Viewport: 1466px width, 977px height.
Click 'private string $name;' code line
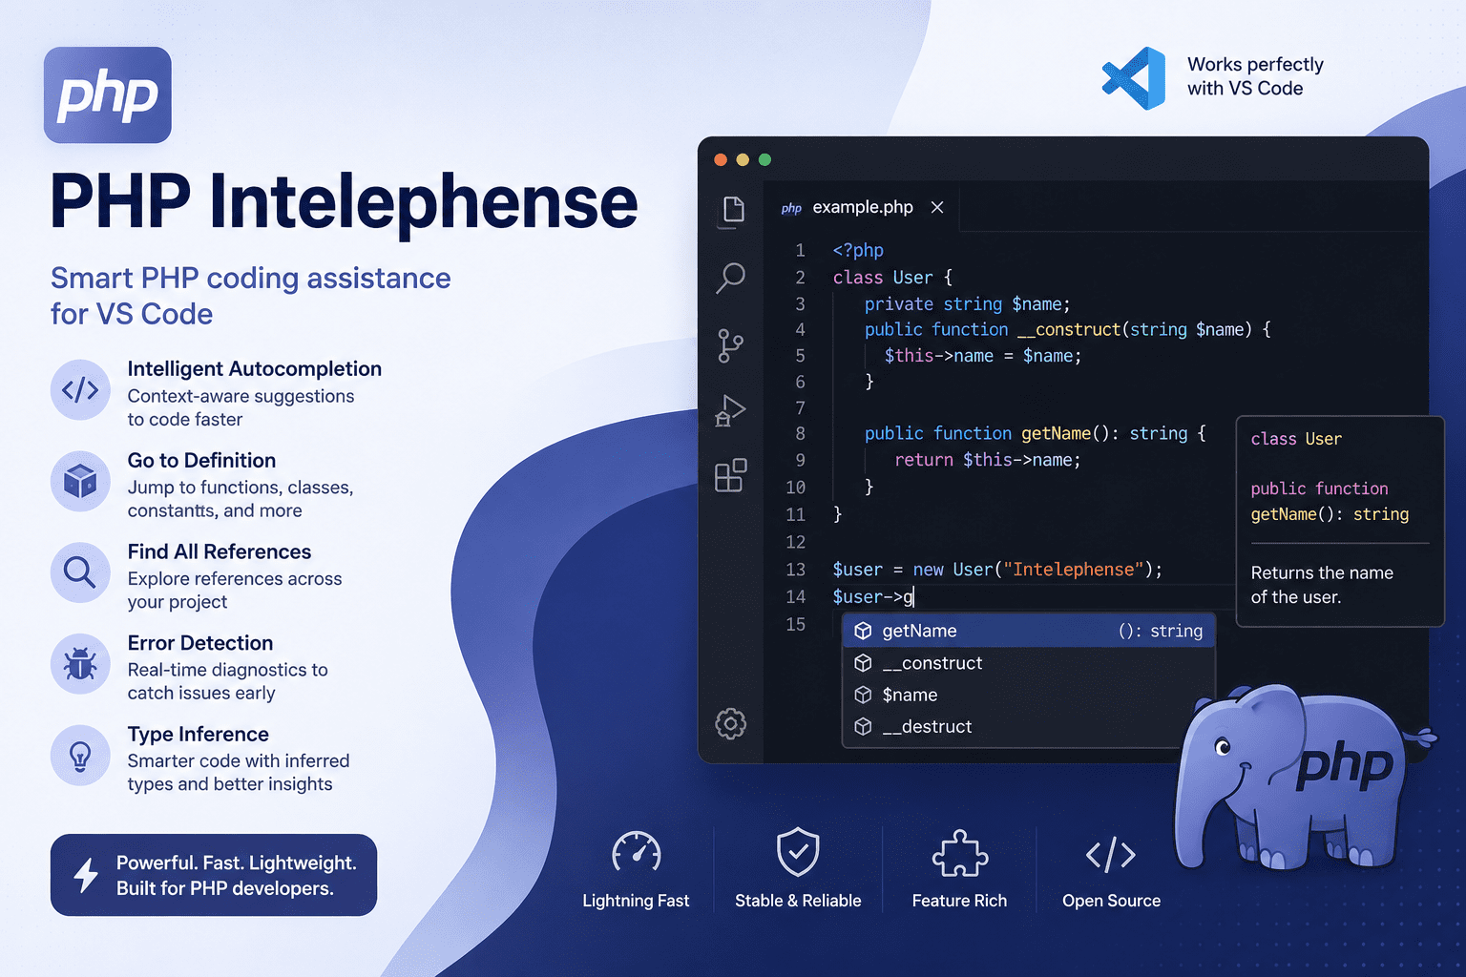[x=967, y=303]
